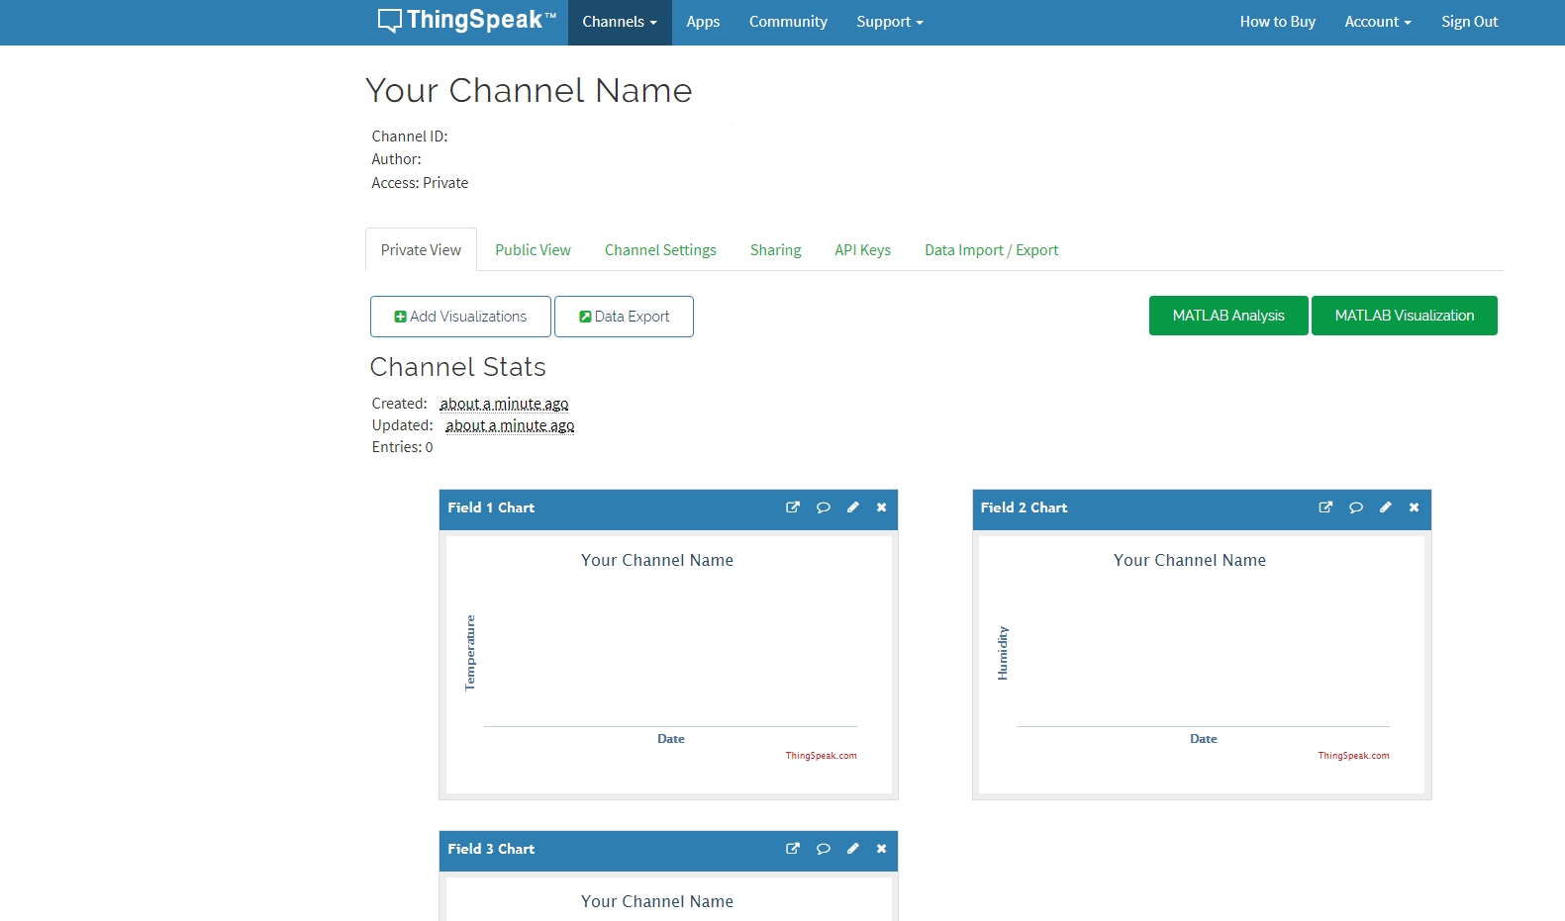The image size is (1565, 921).
Task: Click the Date axis label in Field 1 Chart
Action: (x=671, y=739)
